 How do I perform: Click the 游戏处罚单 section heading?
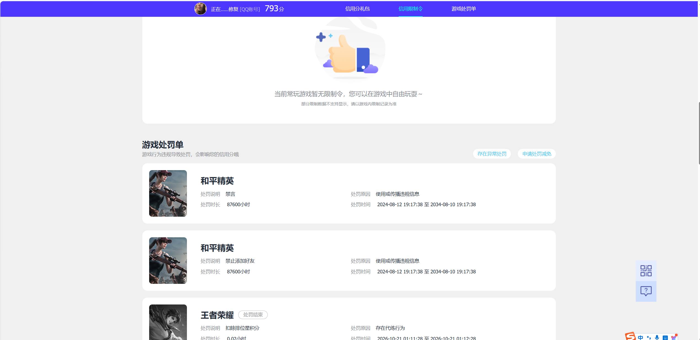tap(163, 145)
